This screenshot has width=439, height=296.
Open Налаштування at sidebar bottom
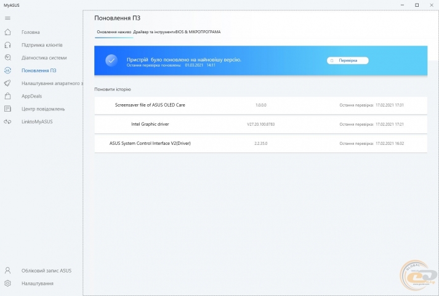pyautogui.click(x=38, y=284)
